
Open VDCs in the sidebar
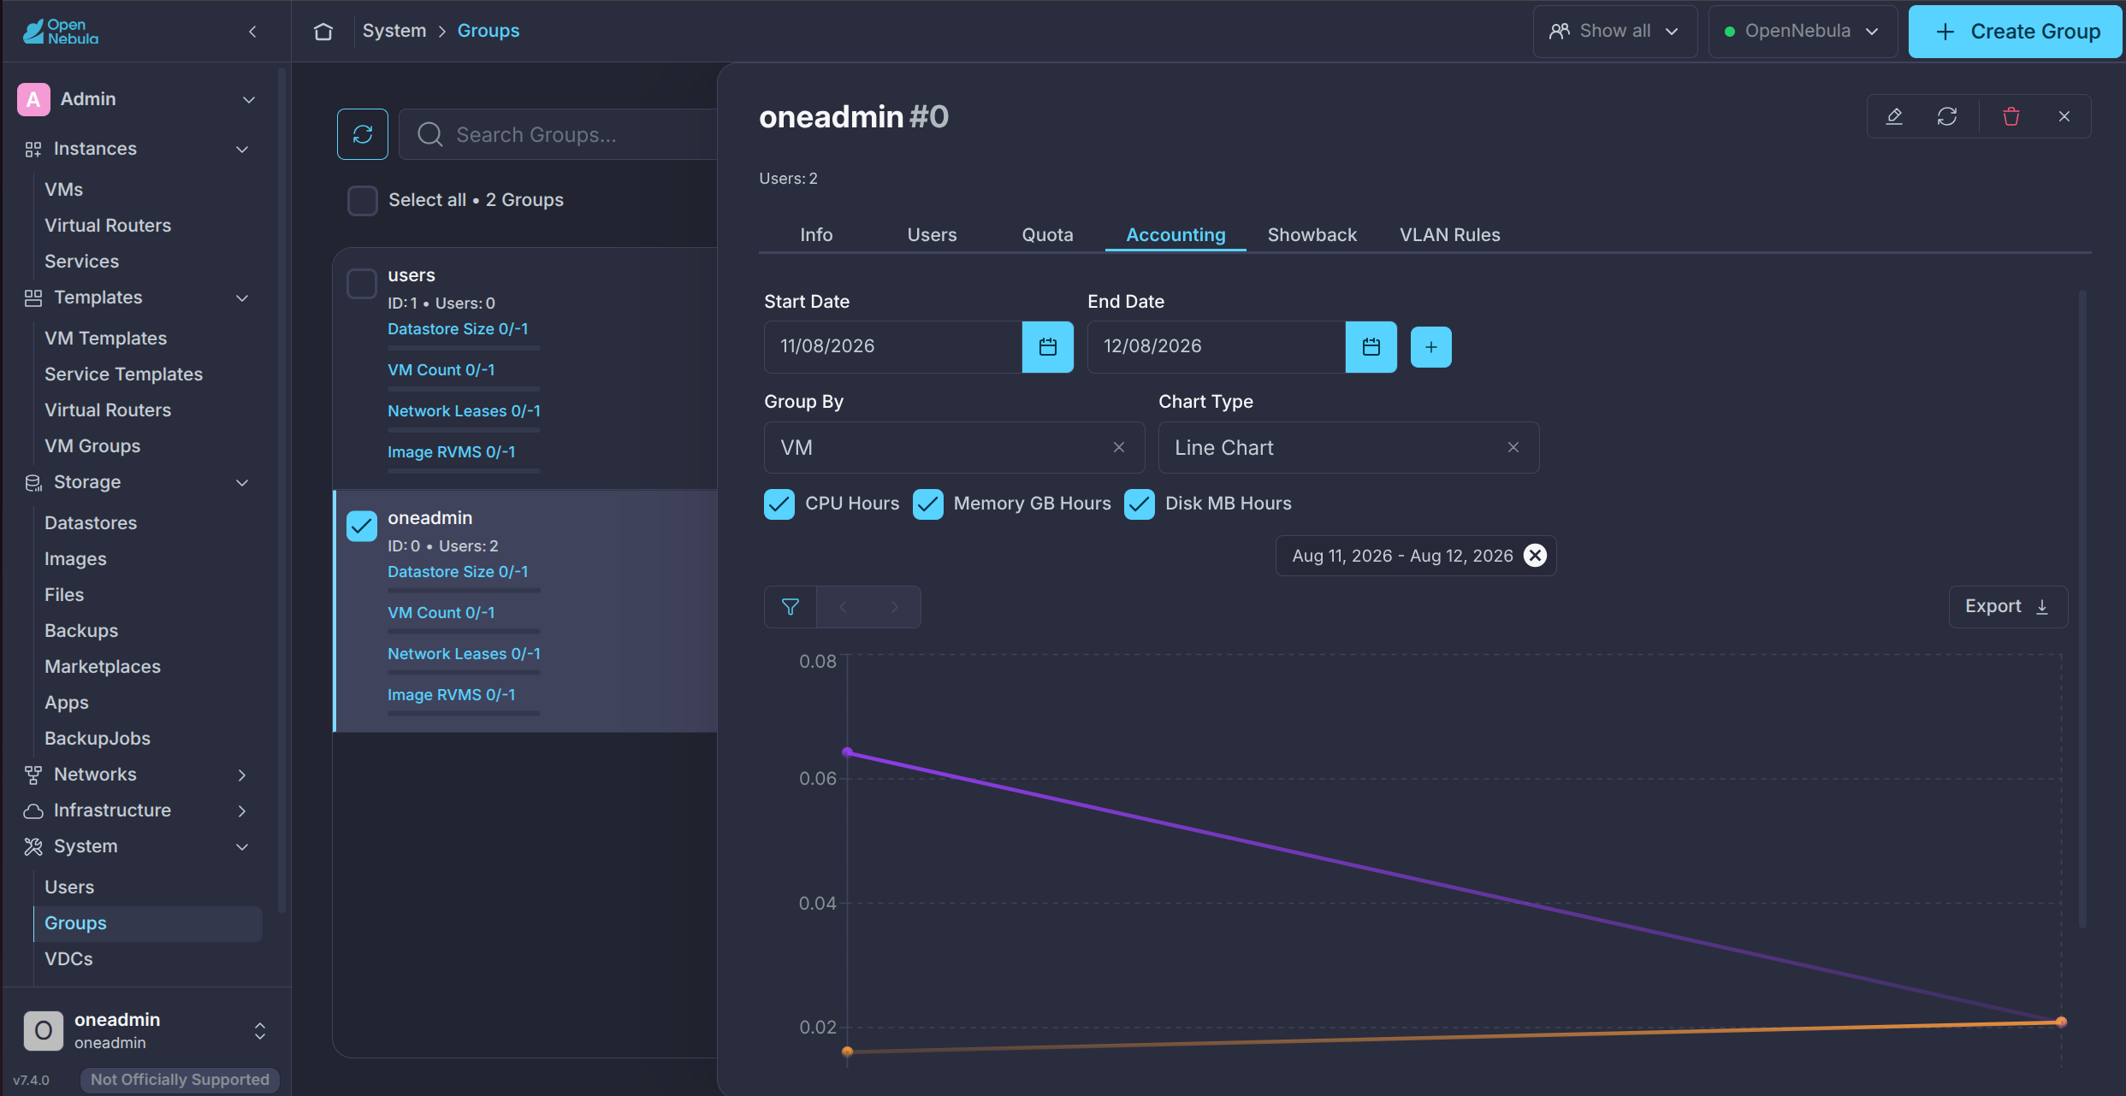[68, 959]
